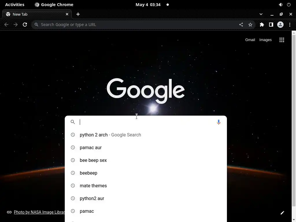The image size is (296, 222).
Task: Select suggestion 'pamac aur'
Action: (x=146, y=147)
